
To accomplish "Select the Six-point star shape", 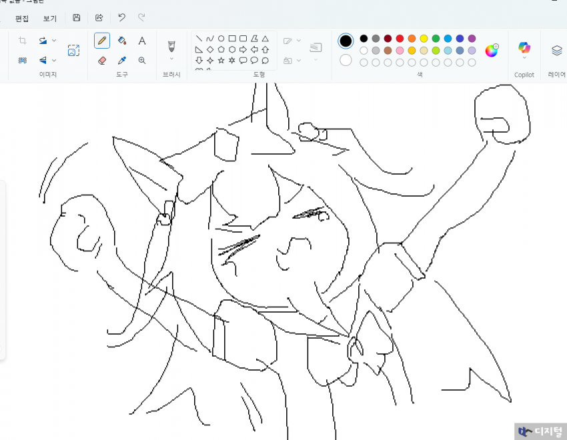I will pos(232,60).
